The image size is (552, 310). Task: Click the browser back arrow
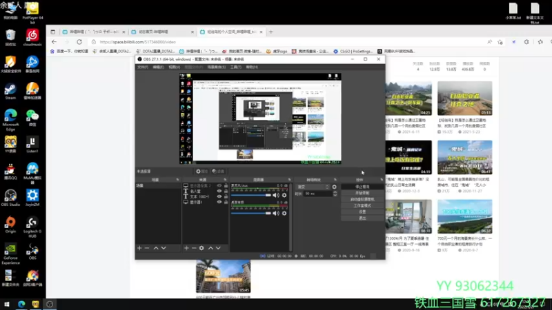click(54, 42)
